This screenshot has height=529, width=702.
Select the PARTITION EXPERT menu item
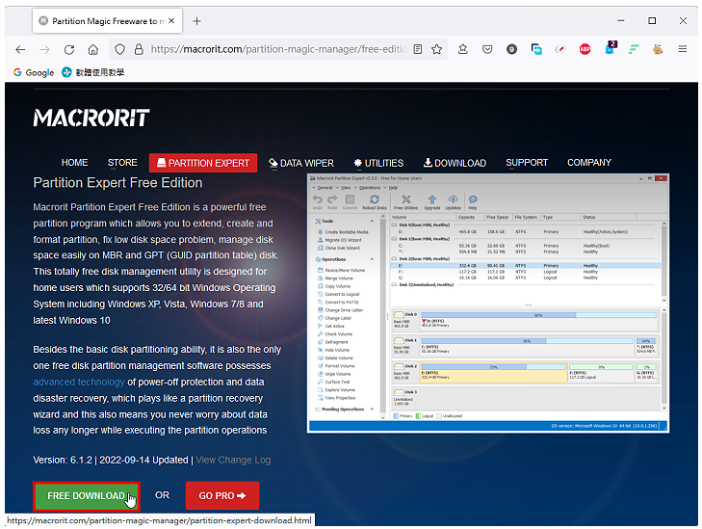203,163
